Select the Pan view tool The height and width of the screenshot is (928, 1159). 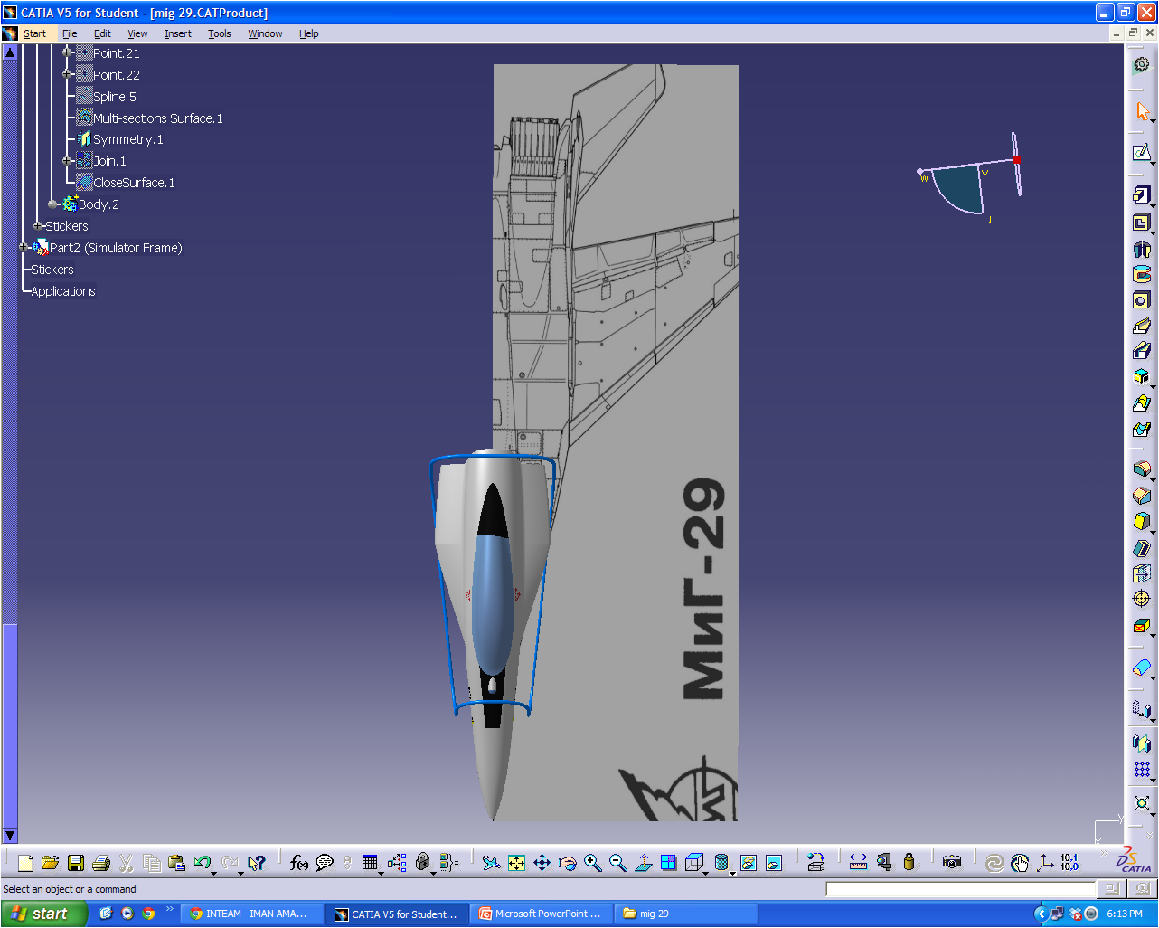[x=542, y=863]
